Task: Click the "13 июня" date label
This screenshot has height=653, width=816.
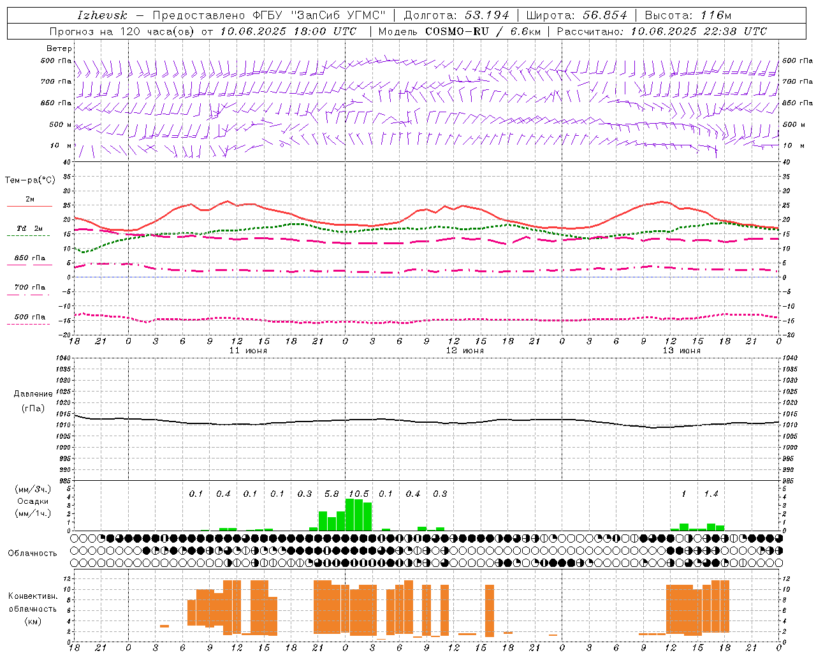Action: [x=681, y=350]
